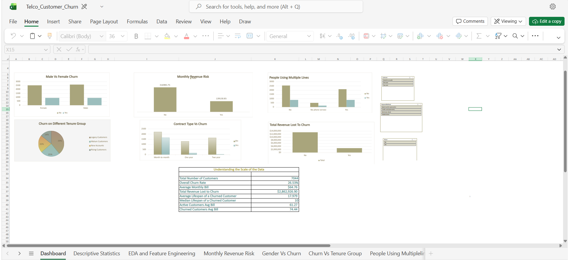This screenshot has width=569, height=260.
Task: Expand the Paste options dropdown
Action: coord(40,36)
